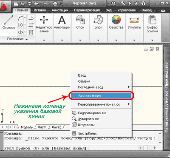Switch to the Главная ribbon tab
The image size is (170, 158).
(x=22, y=10)
